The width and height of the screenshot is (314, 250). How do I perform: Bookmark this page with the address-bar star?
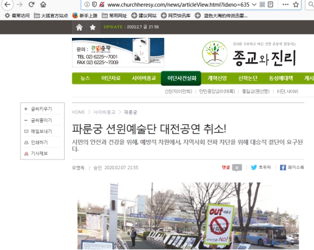296,5
